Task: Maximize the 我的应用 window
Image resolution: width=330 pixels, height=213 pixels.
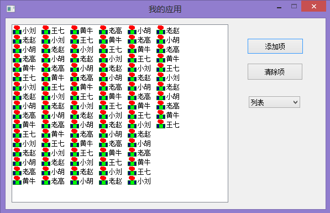Action: click(x=294, y=6)
